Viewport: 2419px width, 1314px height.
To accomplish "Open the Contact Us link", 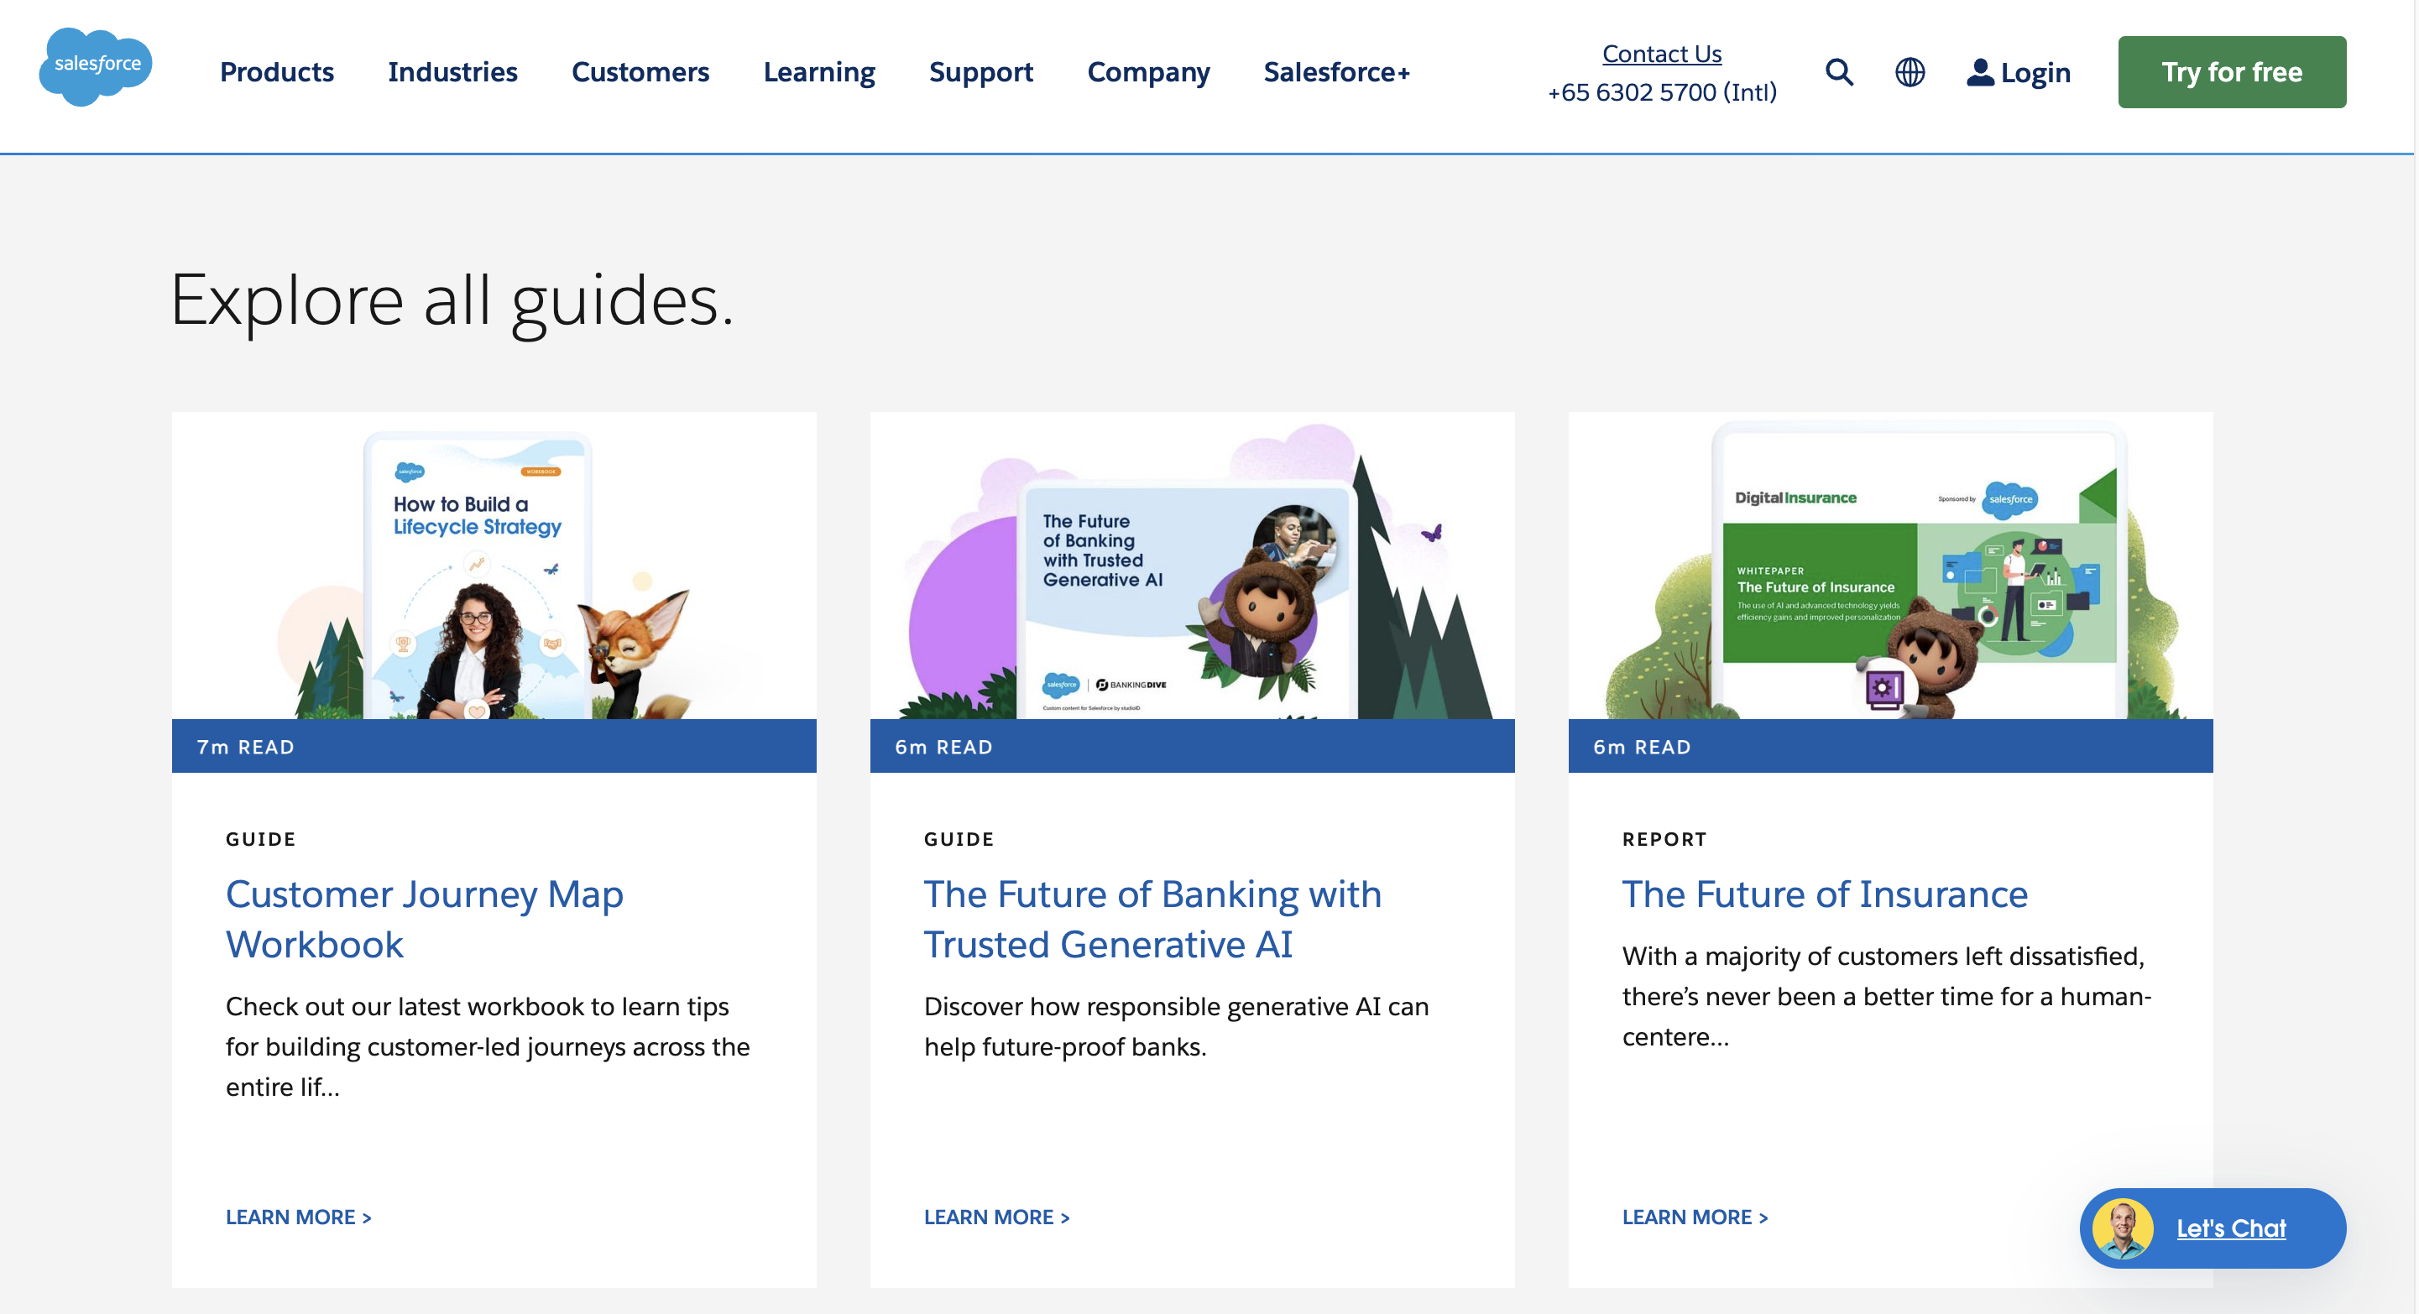I will [1661, 54].
